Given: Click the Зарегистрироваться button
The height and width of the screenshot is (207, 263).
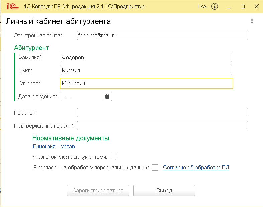Looking at the screenshot, I should [x=98, y=191].
